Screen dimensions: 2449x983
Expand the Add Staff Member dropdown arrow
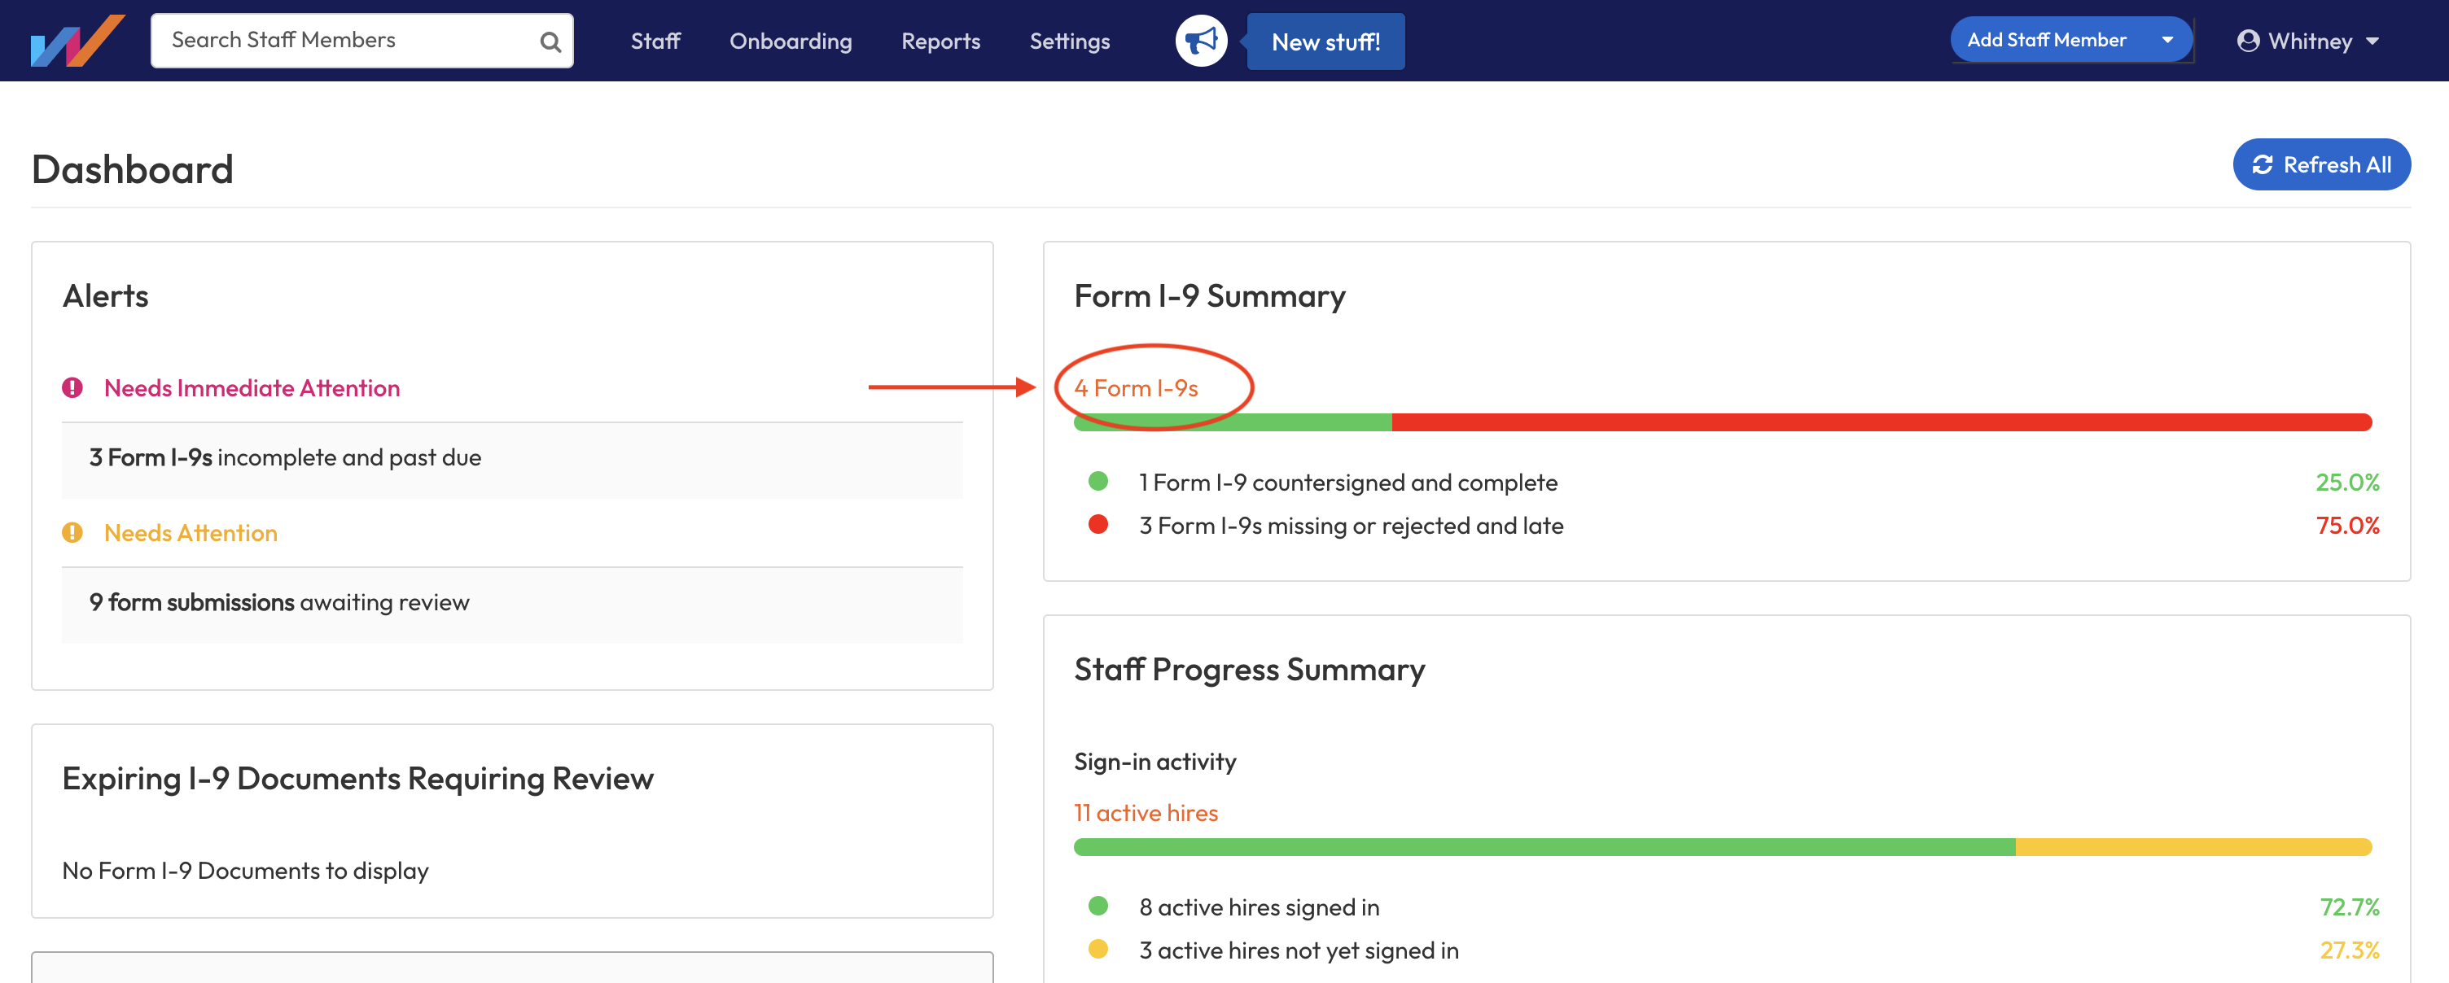click(2167, 40)
